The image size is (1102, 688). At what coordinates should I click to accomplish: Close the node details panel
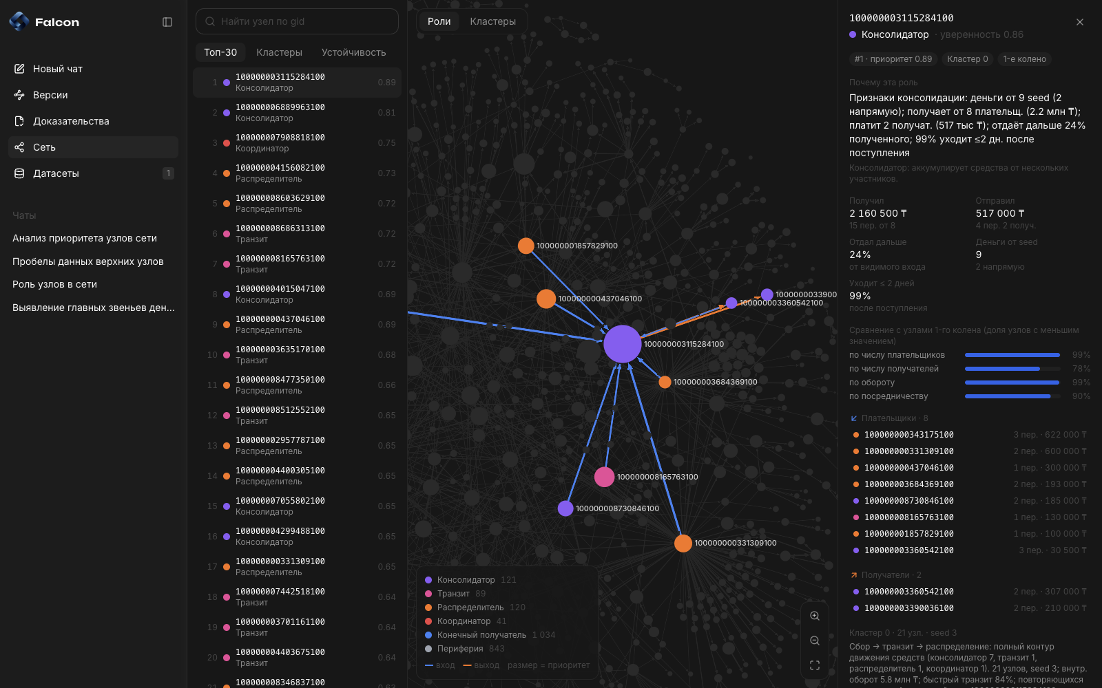1080,22
